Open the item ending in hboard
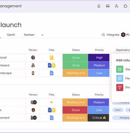 (5, 65)
